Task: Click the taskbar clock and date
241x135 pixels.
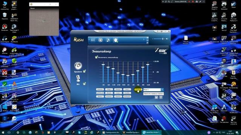Action: point(230,132)
